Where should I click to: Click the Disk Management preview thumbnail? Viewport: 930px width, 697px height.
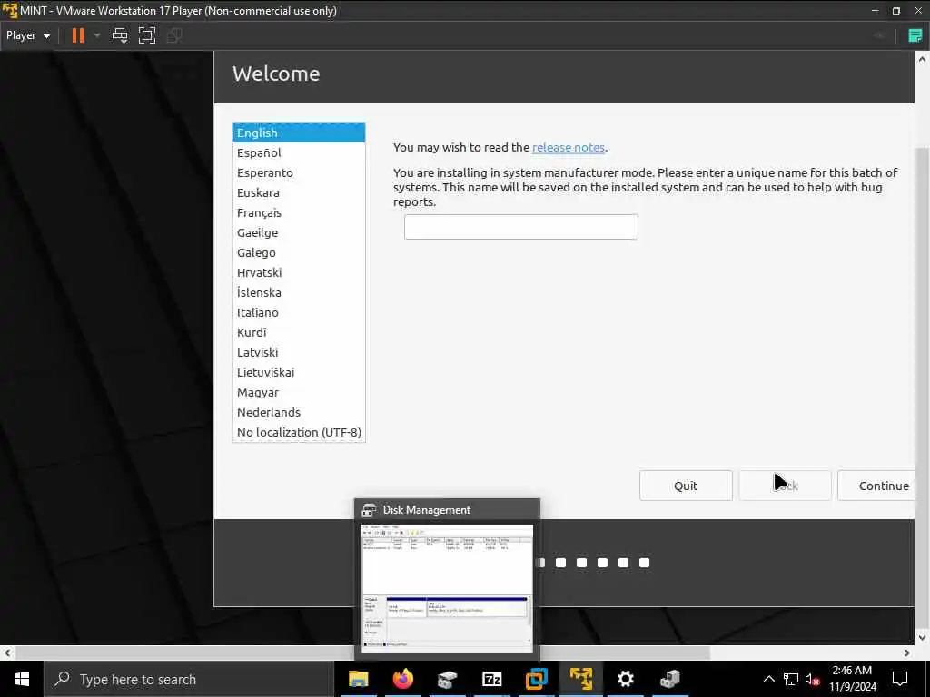(447, 588)
